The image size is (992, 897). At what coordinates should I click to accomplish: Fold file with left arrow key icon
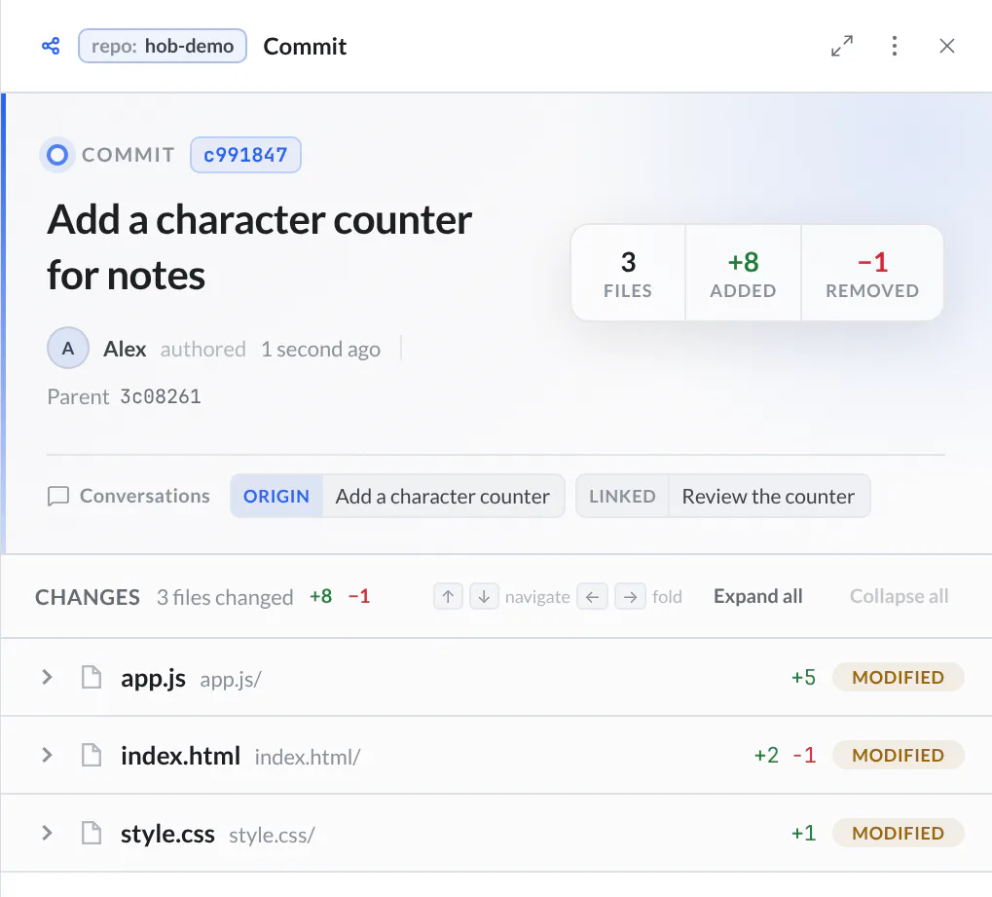point(592,596)
